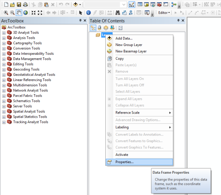Open the Add Data dropdown arrow
The image size is (221, 195).
80,5
